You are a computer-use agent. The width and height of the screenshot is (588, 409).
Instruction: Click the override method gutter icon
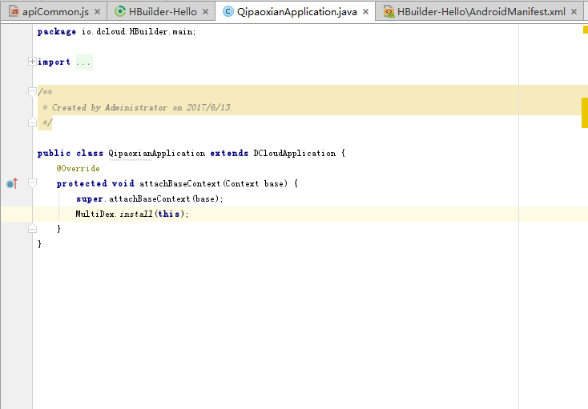11,184
